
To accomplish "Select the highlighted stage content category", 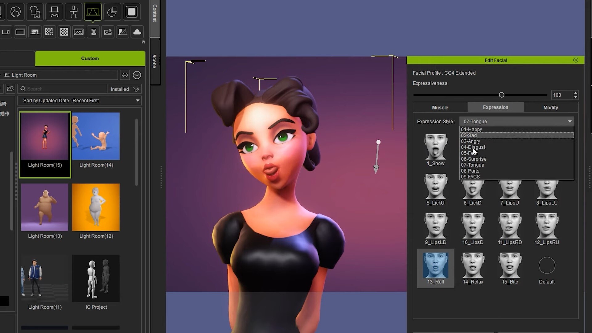I will [x=93, y=12].
